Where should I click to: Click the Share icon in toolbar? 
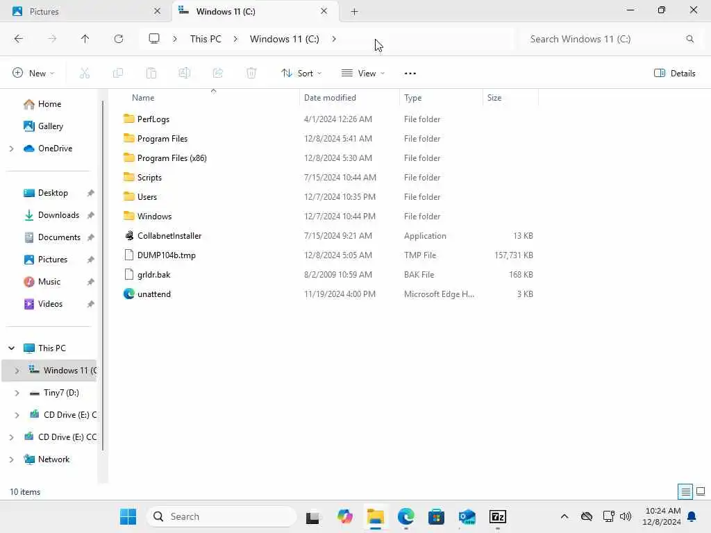point(218,73)
